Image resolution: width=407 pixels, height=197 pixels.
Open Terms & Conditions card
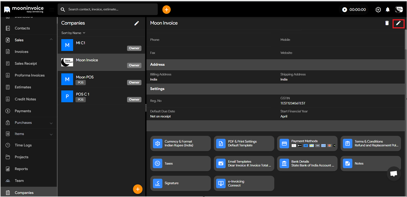(371, 144)
